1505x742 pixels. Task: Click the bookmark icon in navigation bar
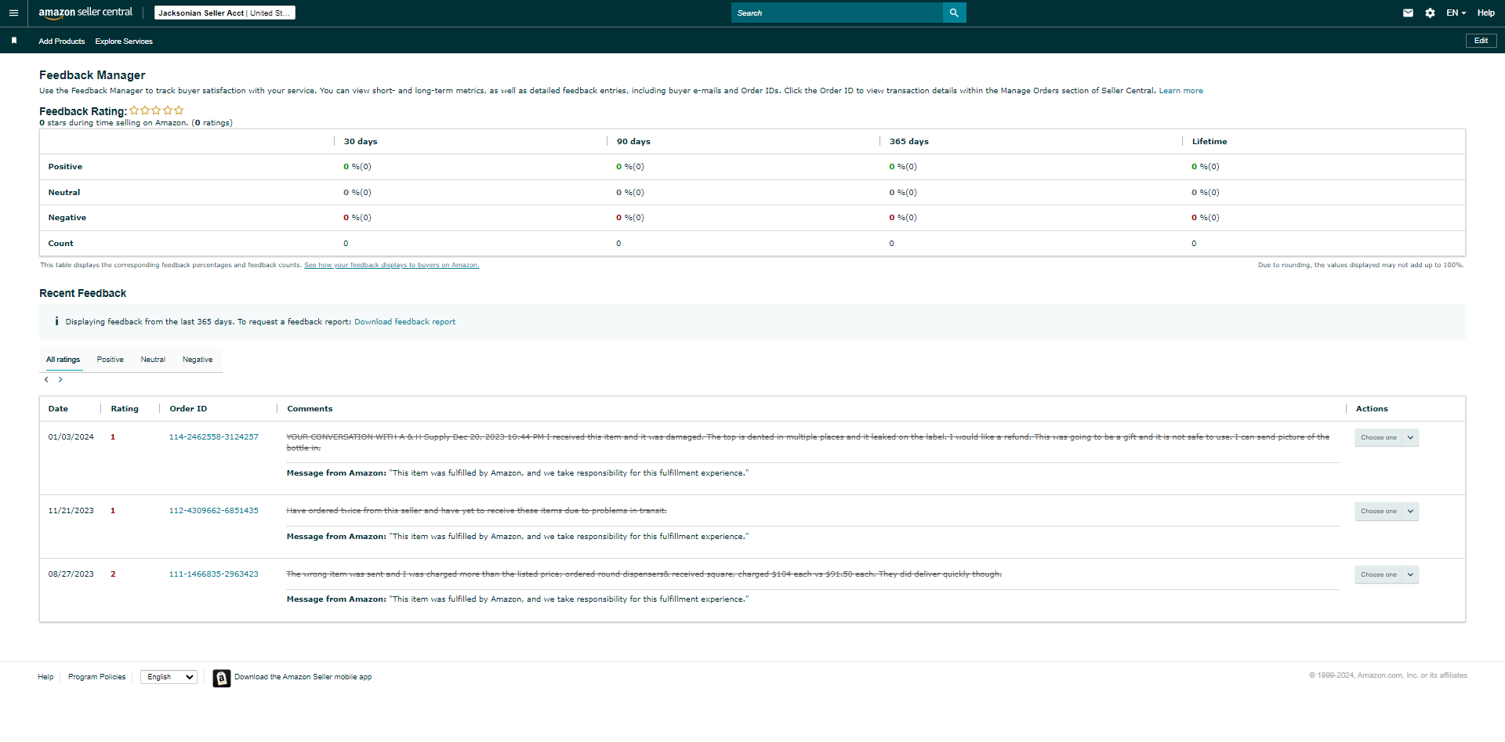[14, 41]
